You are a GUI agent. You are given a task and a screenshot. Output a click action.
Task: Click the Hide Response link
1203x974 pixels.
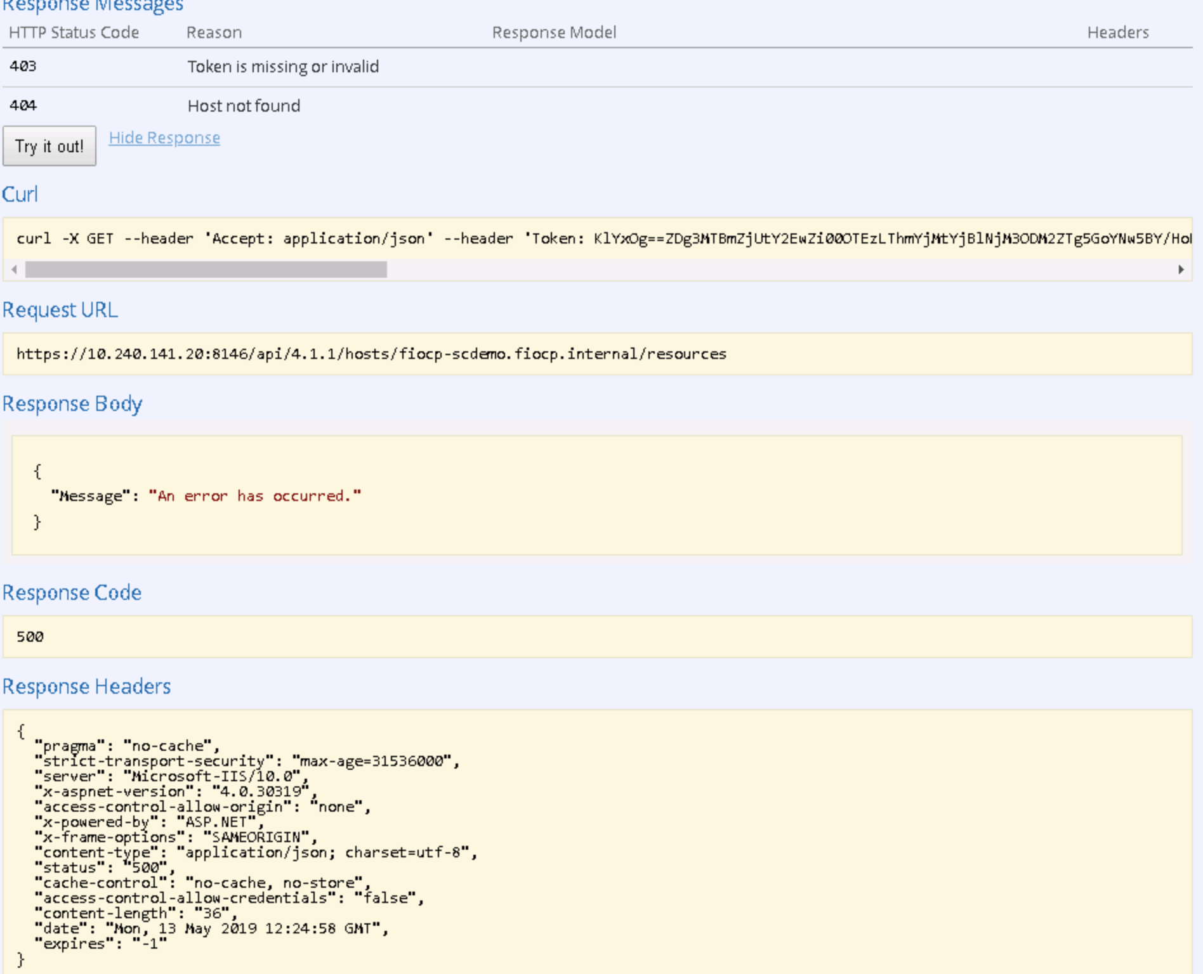pos(164,138)
